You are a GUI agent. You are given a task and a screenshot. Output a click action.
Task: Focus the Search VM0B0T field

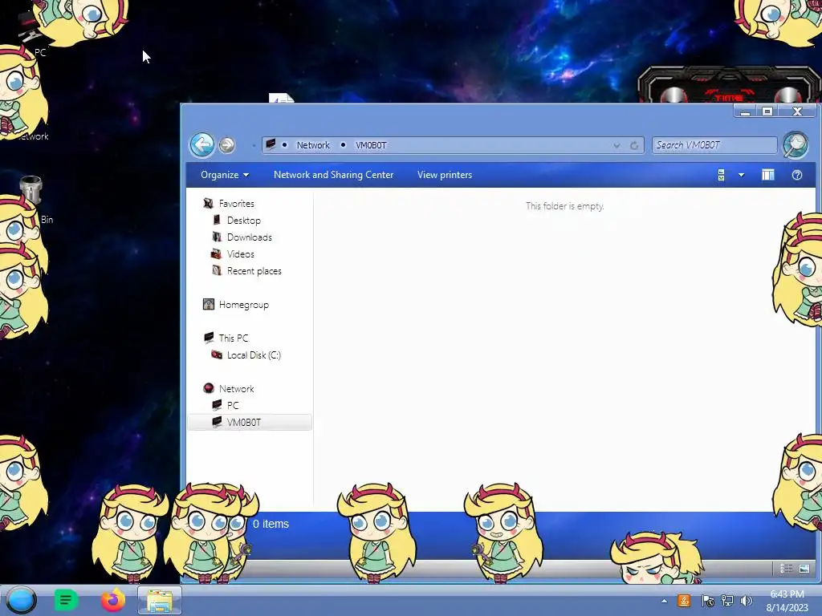click(714, 145)
